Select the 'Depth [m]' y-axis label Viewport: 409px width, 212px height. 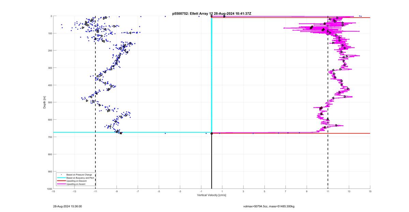point(45,102)
